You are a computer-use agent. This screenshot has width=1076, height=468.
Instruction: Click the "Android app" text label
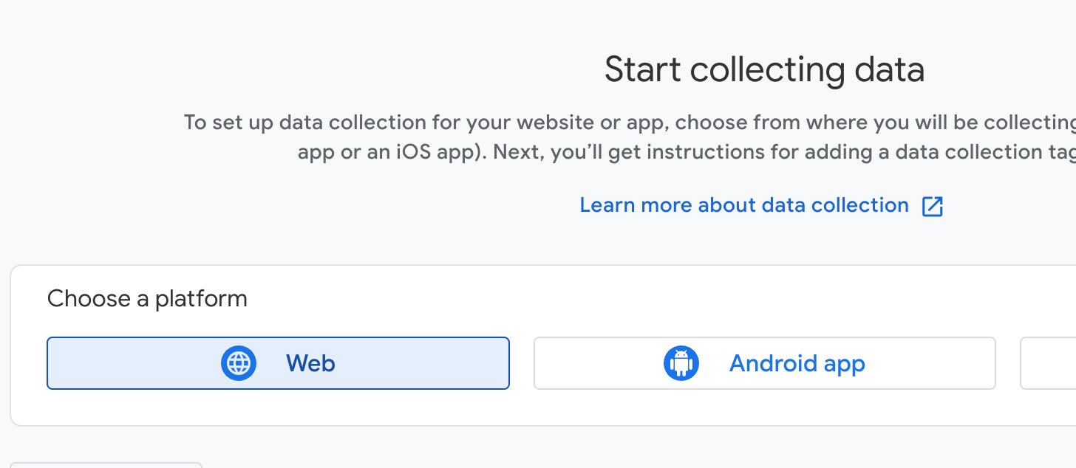click(797, 363)
